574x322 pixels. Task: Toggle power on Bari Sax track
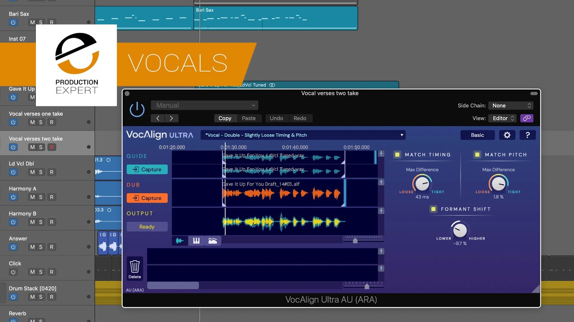pyautogui.click(x=13, y=22)
